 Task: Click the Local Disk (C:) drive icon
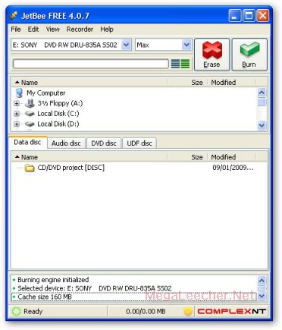(x=30, y=114)
